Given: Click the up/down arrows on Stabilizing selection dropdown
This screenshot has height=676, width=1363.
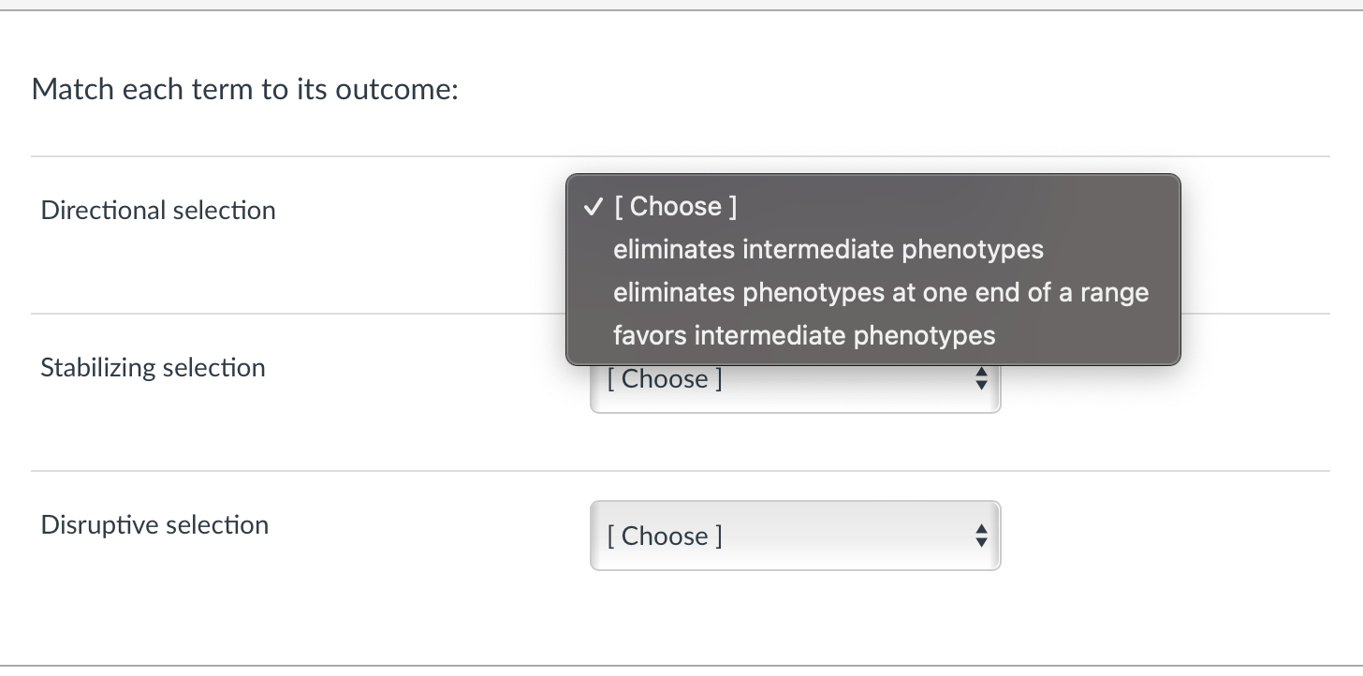Looking at the screenshot, I should 980,379.
